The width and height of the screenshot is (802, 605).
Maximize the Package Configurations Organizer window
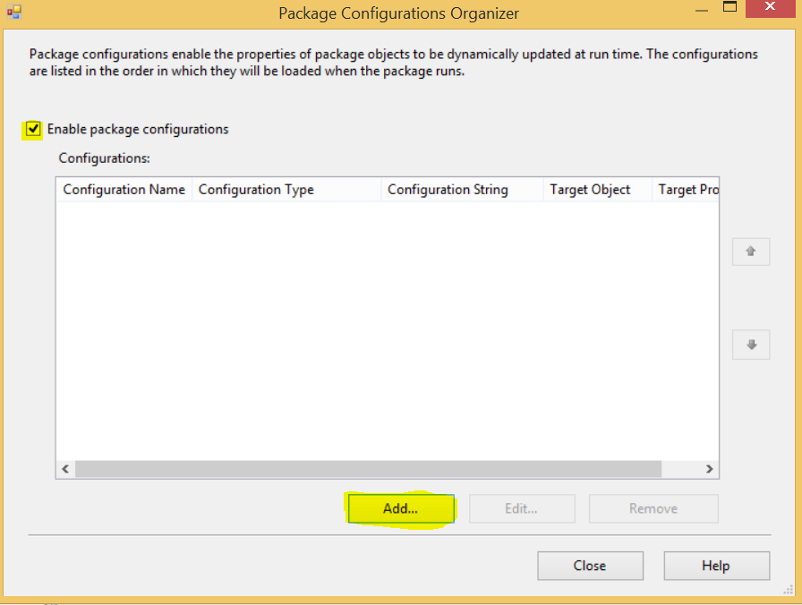point(729,7)
